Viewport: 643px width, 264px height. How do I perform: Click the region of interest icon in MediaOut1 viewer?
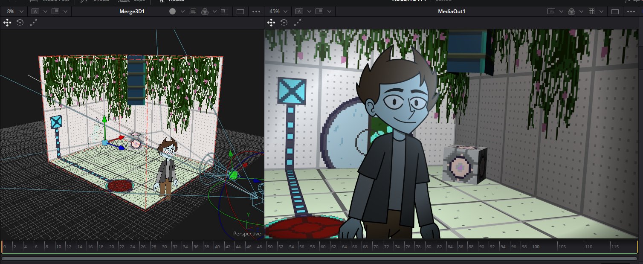pos(551,12)
